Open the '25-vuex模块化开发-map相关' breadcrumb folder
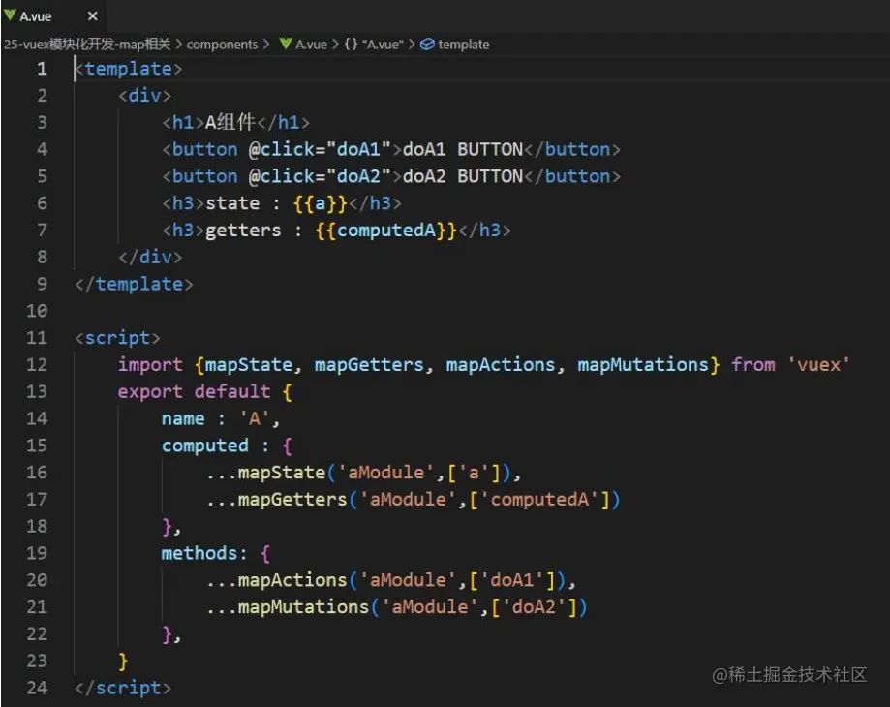This screenshot has height=707, width=890. 87,45
